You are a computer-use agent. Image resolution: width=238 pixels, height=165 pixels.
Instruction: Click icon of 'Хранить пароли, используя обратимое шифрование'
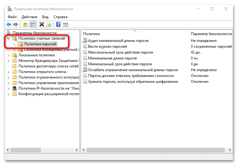85,82
